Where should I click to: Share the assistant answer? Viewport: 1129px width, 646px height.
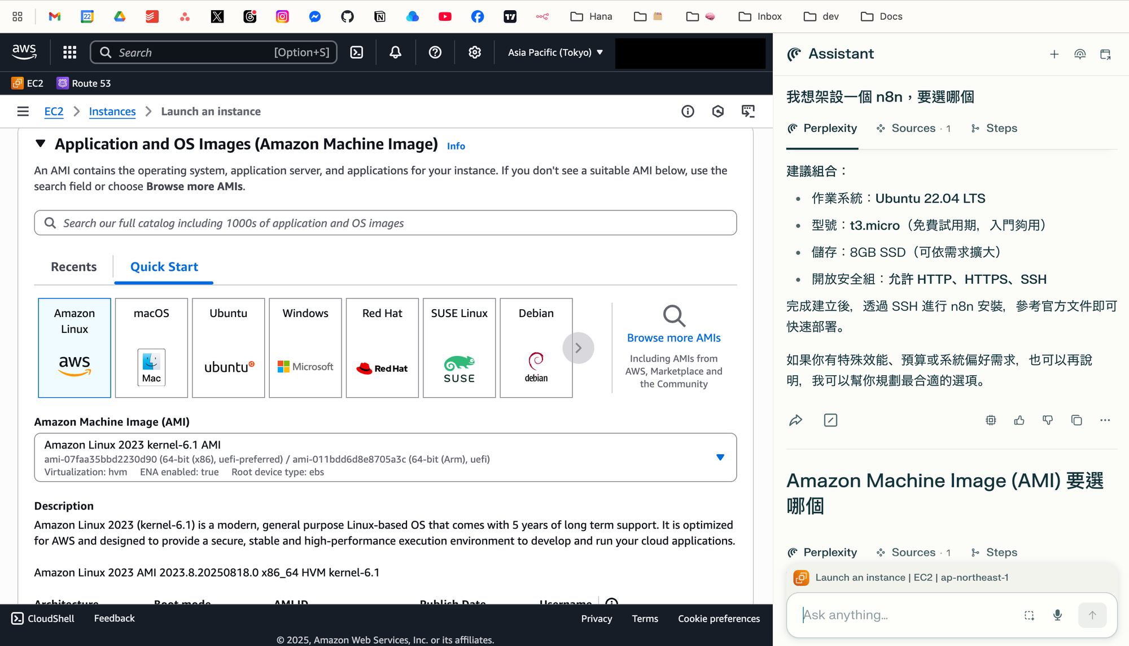tap(795, 420)
